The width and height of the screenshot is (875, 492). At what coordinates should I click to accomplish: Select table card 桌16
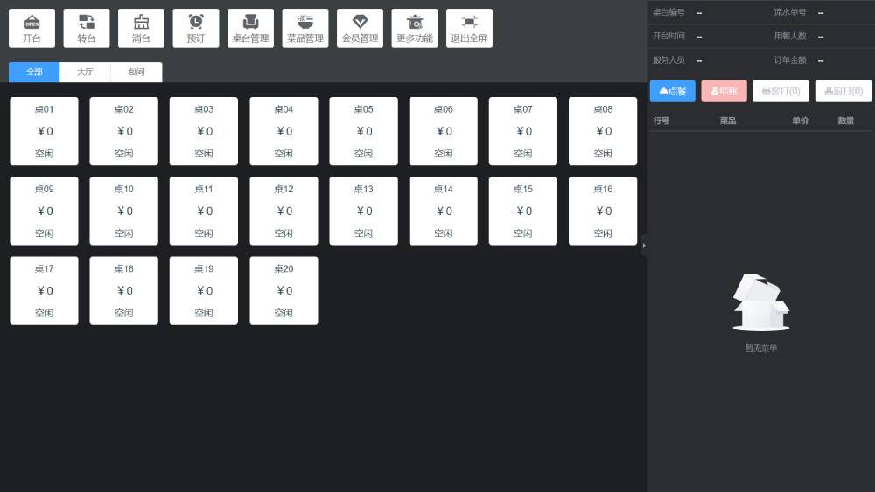(x=603, y=211)
